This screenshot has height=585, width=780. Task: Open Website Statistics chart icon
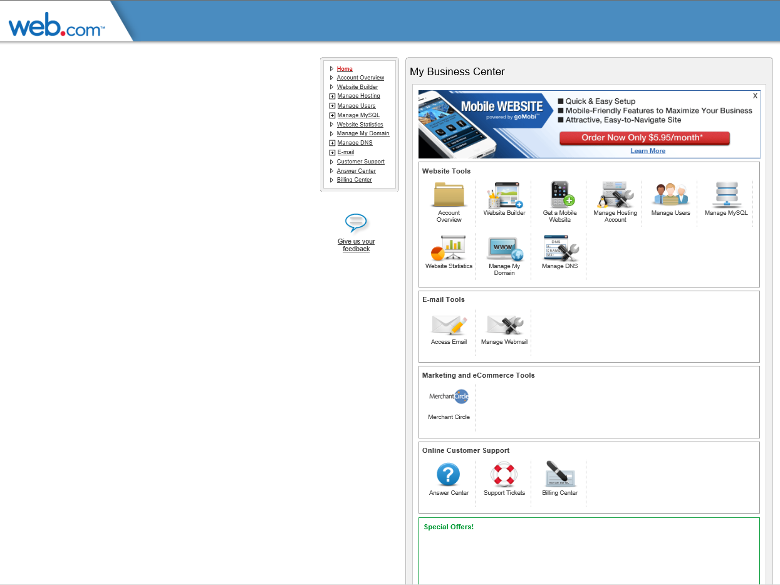click(x=449, y=248)
